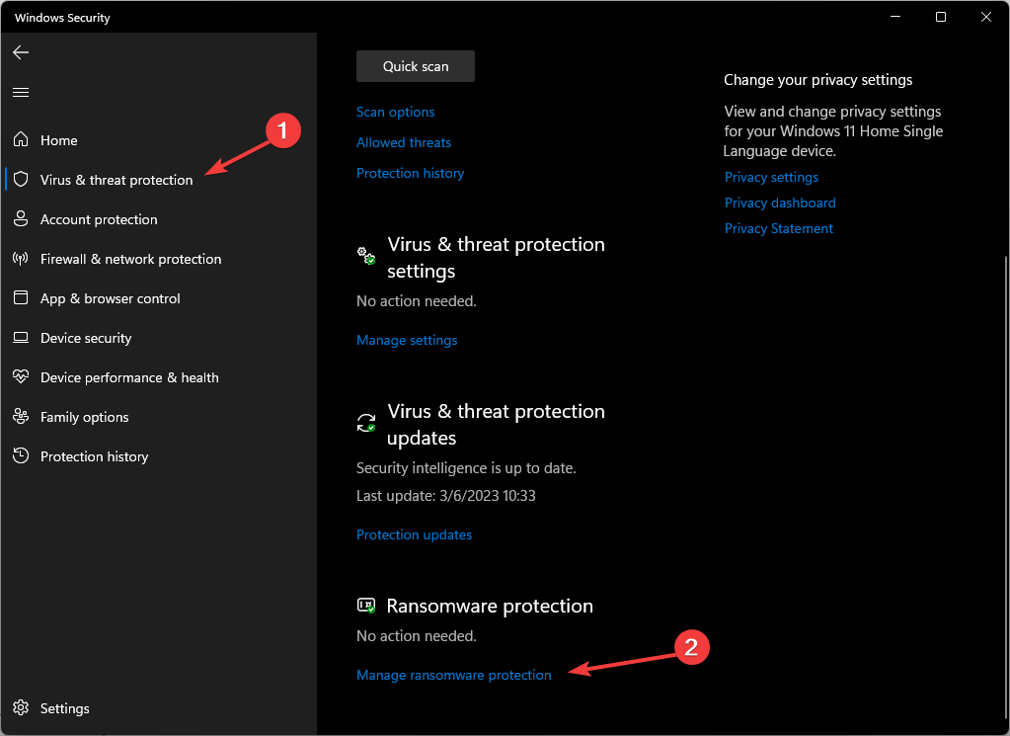
Task: Open Family options
Action: [x=84, y=416]
